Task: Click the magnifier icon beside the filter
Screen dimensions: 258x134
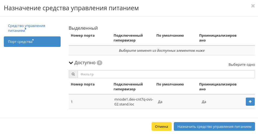Action: point(73,74)
